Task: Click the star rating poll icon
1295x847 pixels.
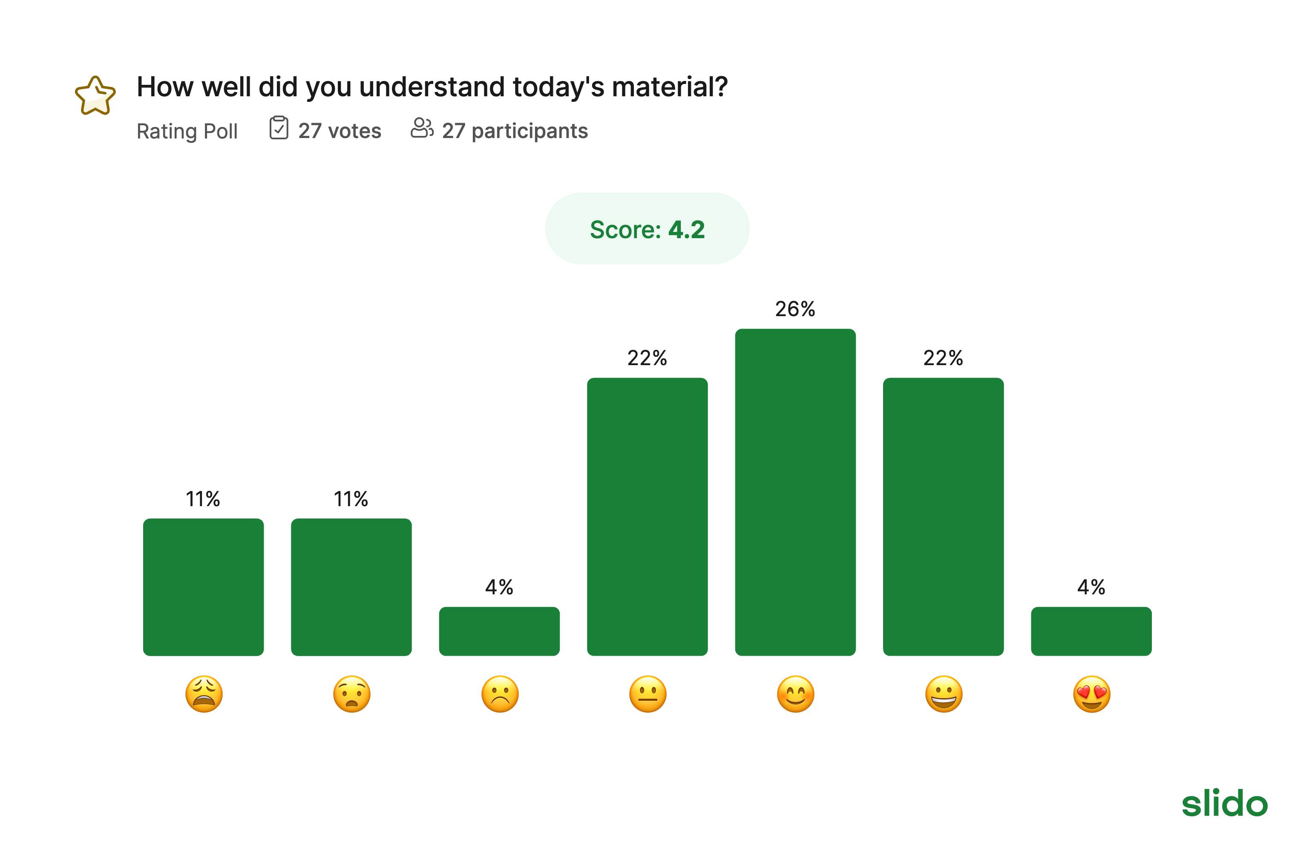Action: point(95,96)
